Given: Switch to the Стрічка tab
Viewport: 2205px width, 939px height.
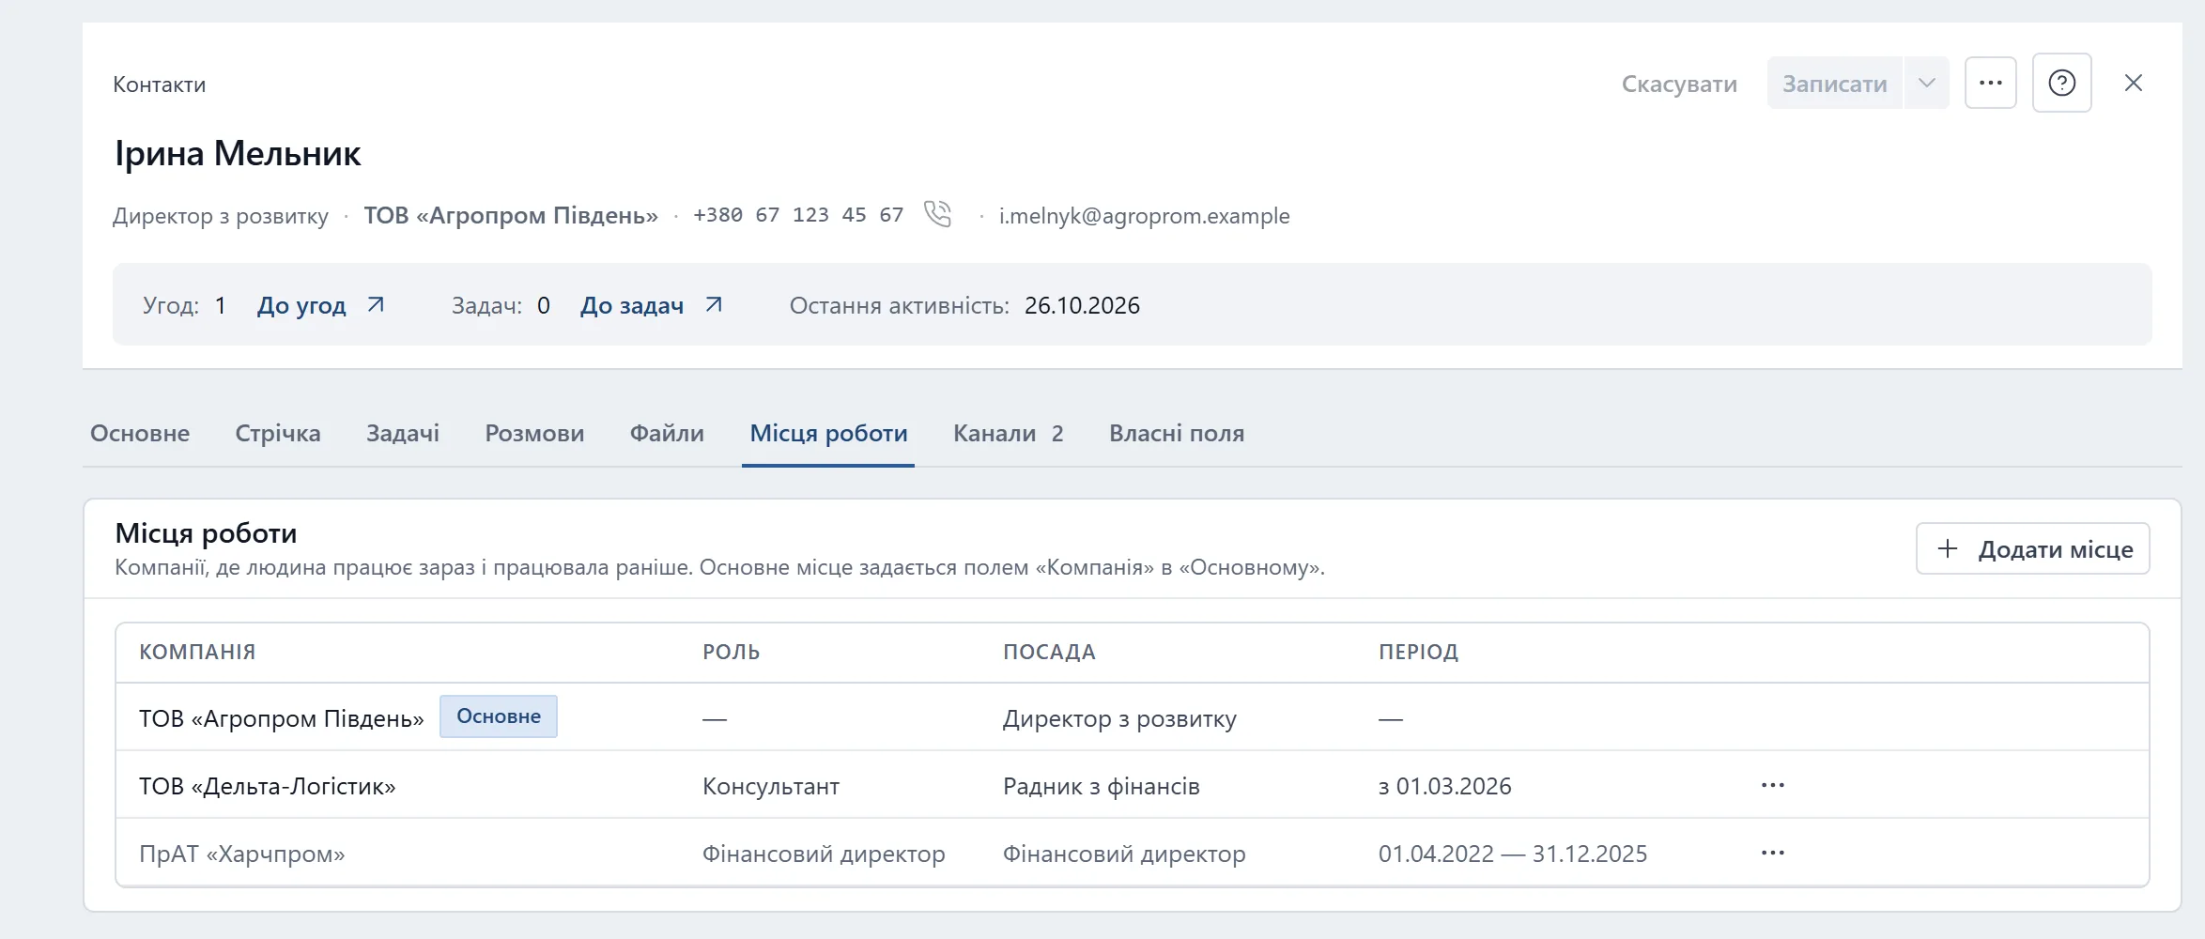Looking at the screenshot, I should tap(278, 433).
